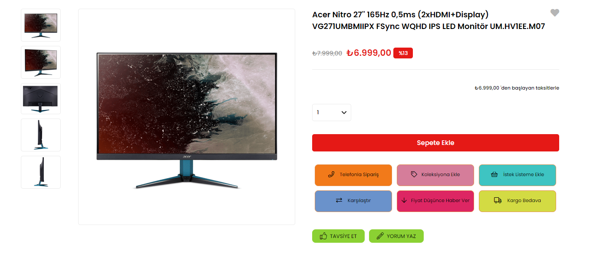
Task: Click the thumbs-up icon on Tavsiye Et
Action: (x=323, y=236)
